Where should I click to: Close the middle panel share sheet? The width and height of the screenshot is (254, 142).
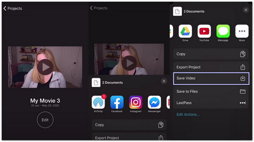pos(164,81)
